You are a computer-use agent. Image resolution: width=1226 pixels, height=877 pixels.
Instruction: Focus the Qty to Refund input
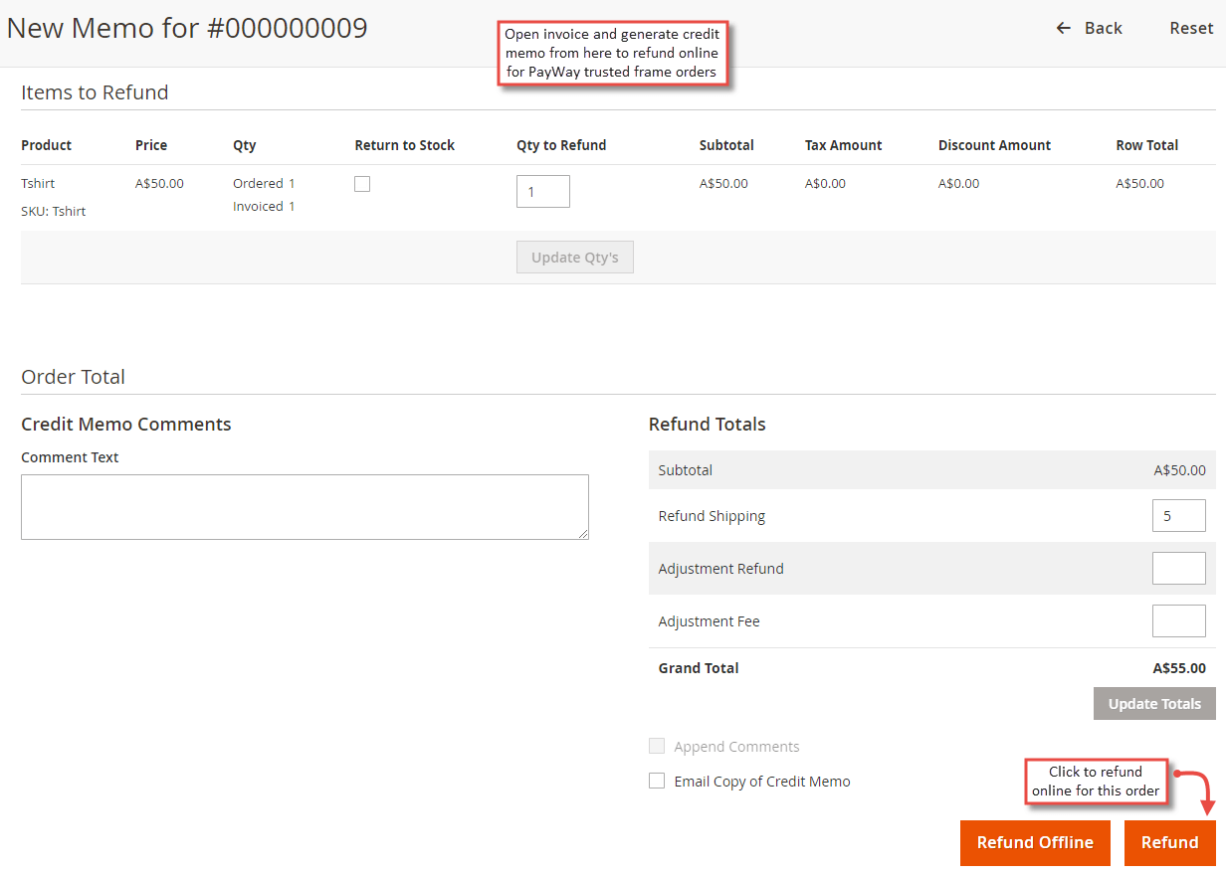tap(543, 192)
